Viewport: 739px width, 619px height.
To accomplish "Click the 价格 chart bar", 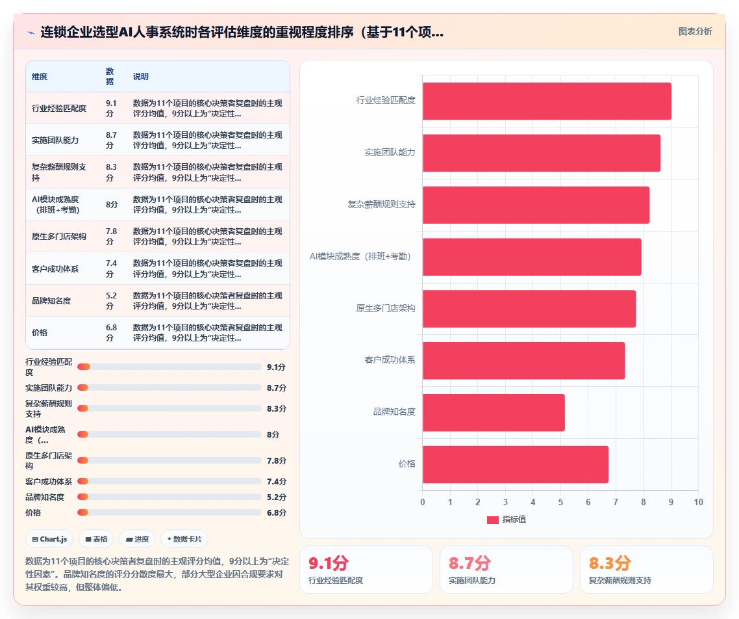I will pyautogui.click(x=516, y=464).
